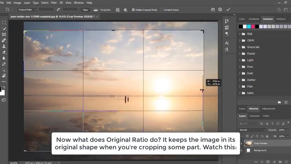Open the Filter menu

click(x=54, y=3)
